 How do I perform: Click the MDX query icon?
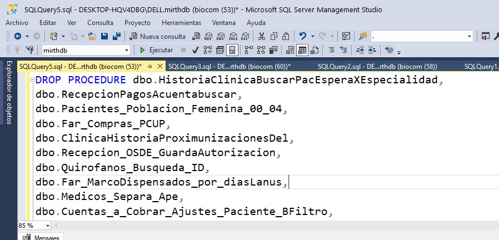click(x=208, y=36)
